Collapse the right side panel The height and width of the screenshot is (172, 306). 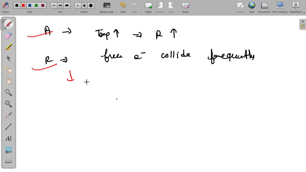302,21
